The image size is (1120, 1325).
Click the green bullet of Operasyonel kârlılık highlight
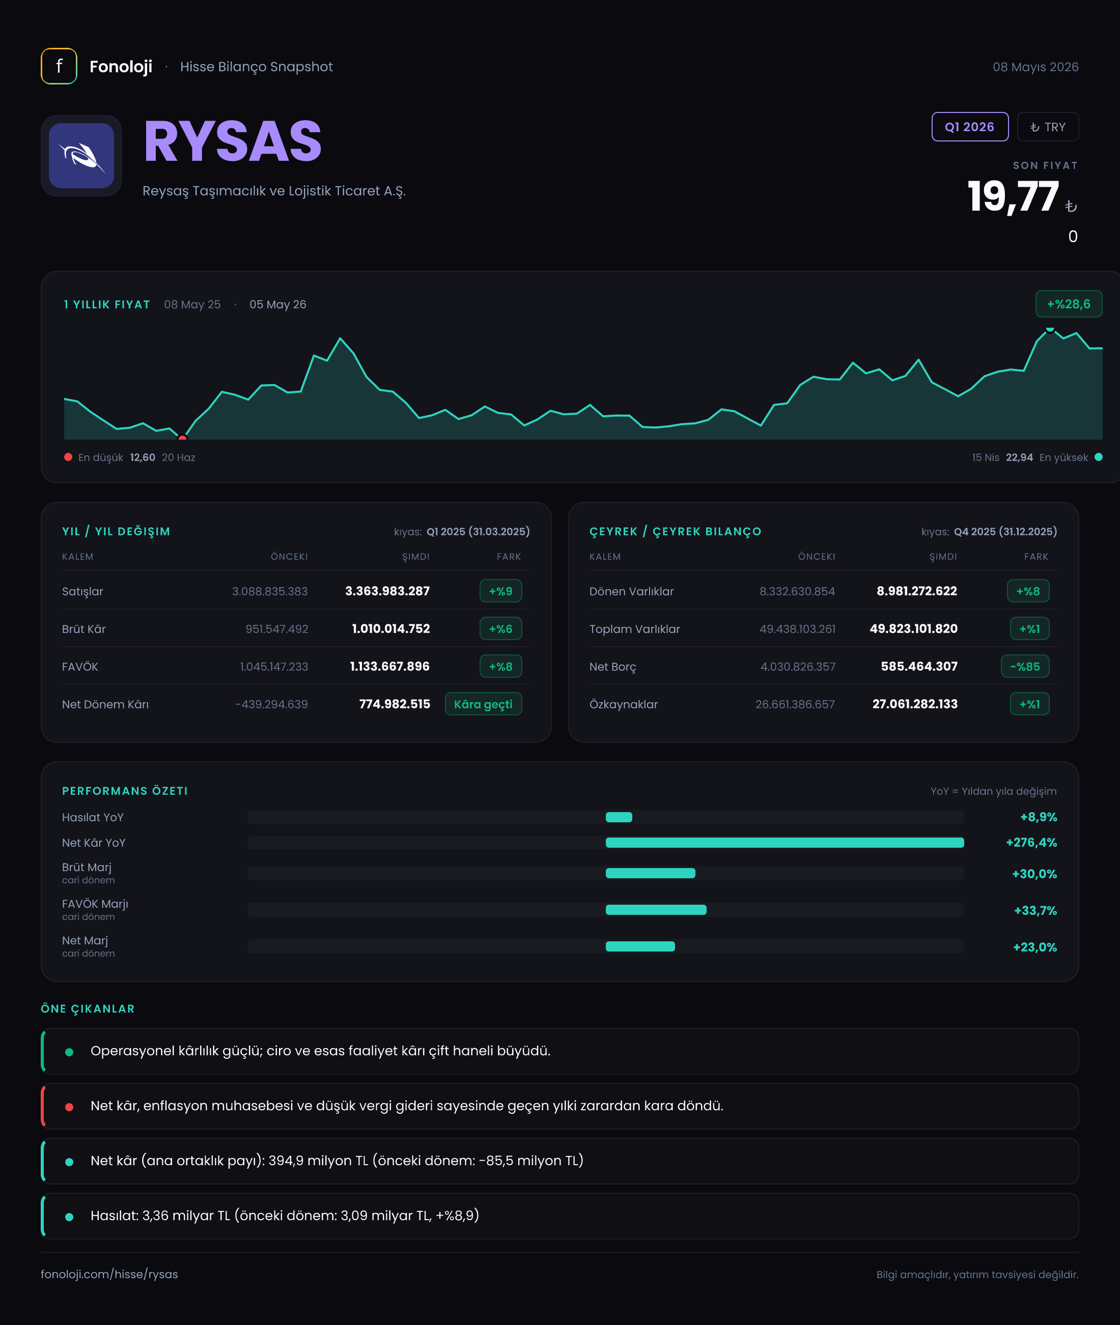(69, 1051)
